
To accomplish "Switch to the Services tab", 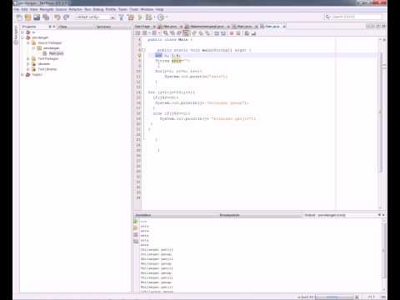I will click(x=104, y=27).
